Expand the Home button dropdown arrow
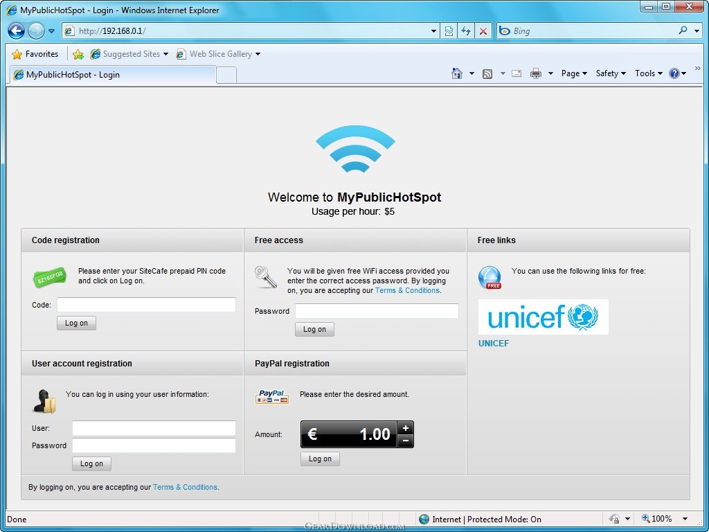 tap(472, 73)
